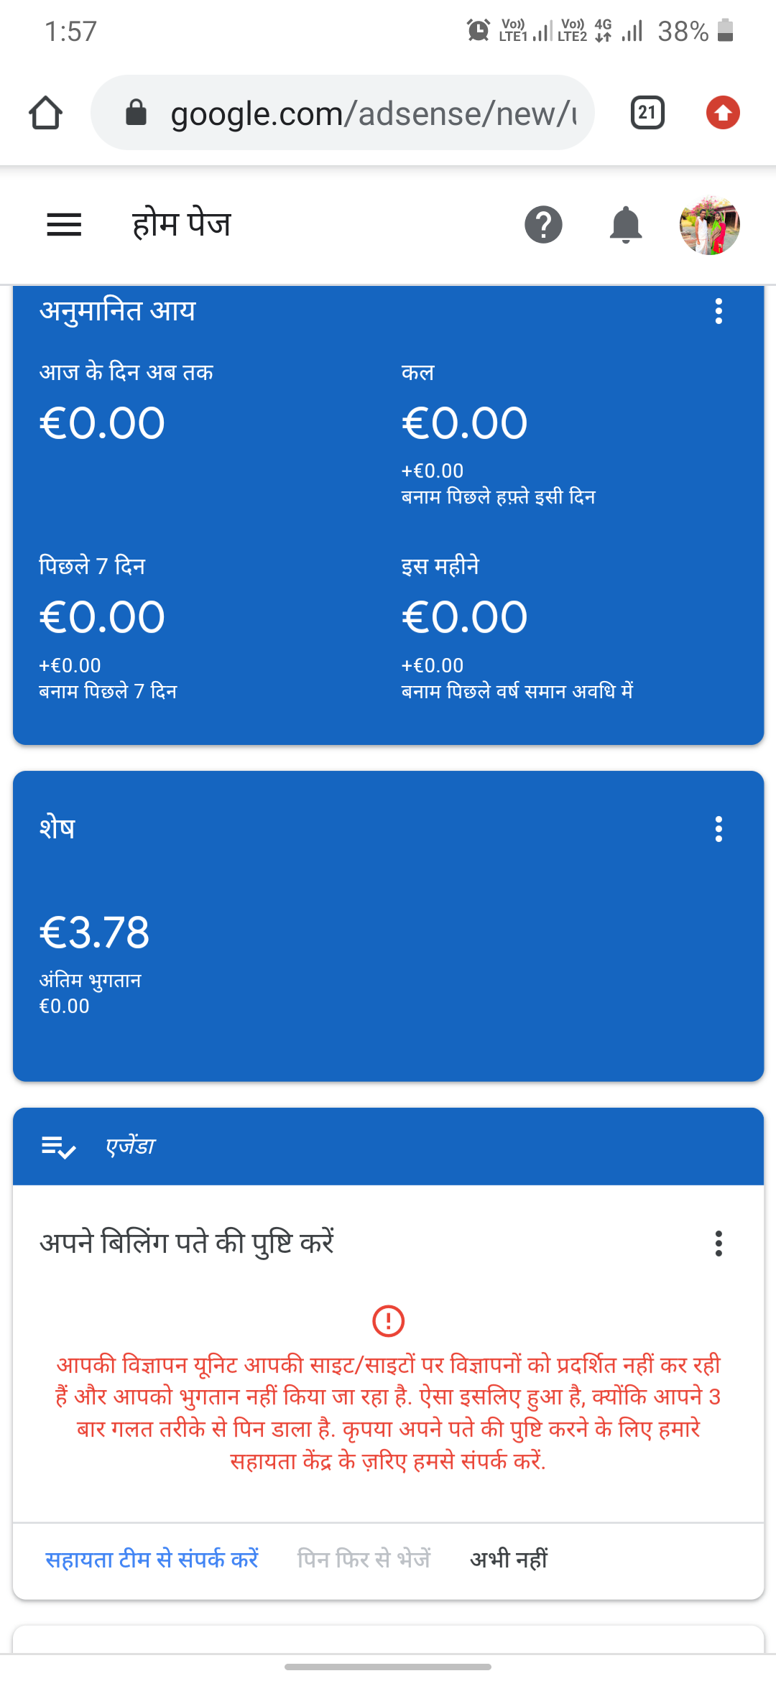Click सहायता टीम से संपर्क करें link
This screenshot has width=776, height=1681.
pyautogui.click(x=152, y=1559)
